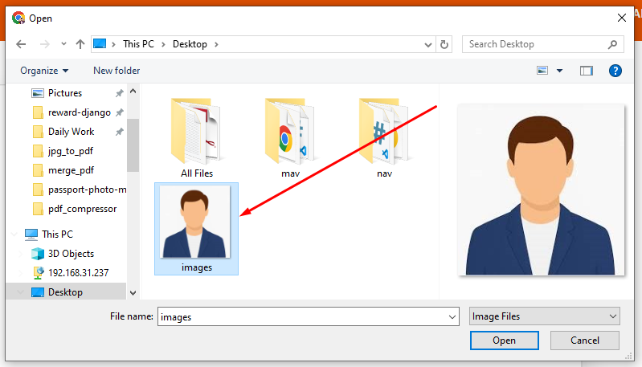This screenshot has height=367, width=642.
Task: Open the view options dropdown arrow
Action: [559, 71]
